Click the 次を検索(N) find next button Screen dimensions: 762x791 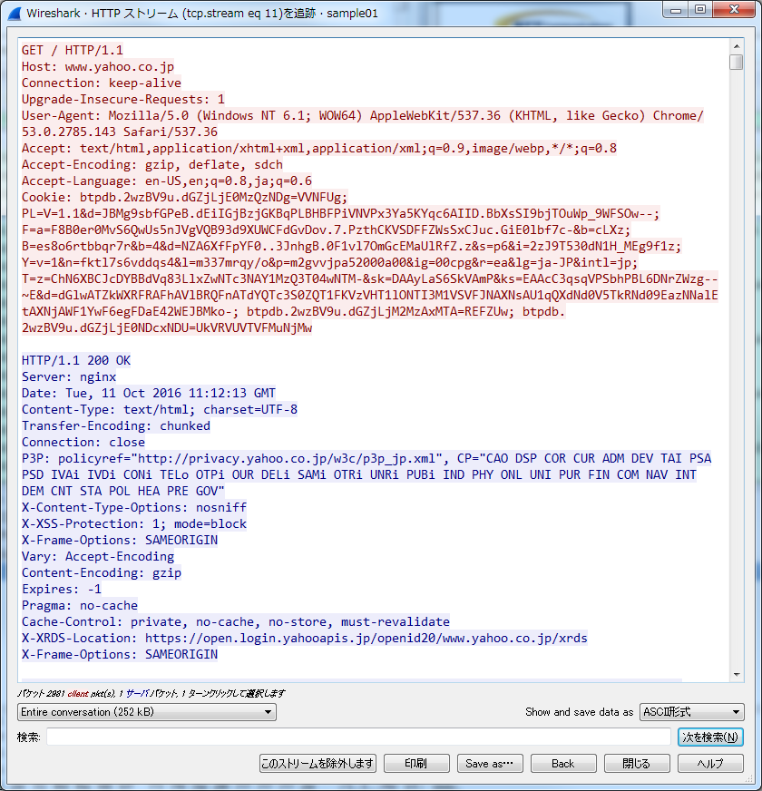[710, 737]
